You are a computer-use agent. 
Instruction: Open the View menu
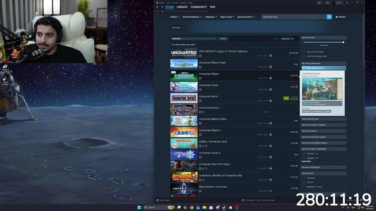[x=168, y=3]
